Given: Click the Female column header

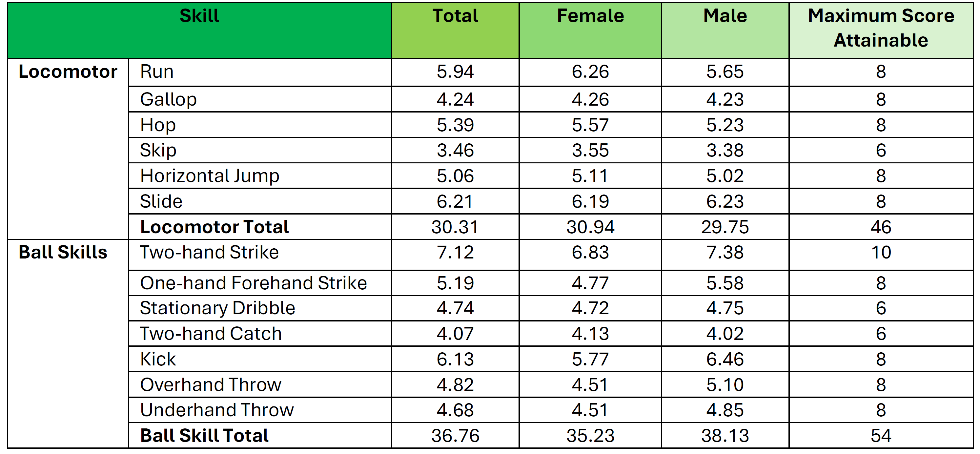Looking at the screenshot, I should pos(590,16).
